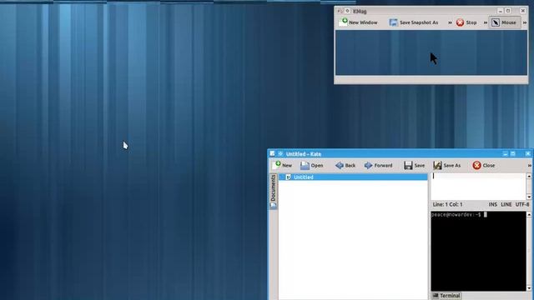Open the KMag window menu icon
Screen dimensions: 534x300
tap(340, 11)
